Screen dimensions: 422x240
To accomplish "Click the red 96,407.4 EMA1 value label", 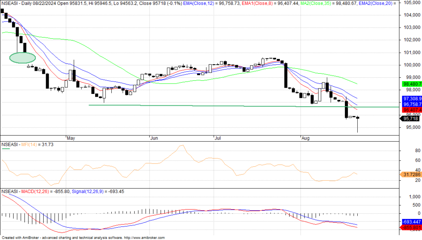I will [x=410, y=110].
